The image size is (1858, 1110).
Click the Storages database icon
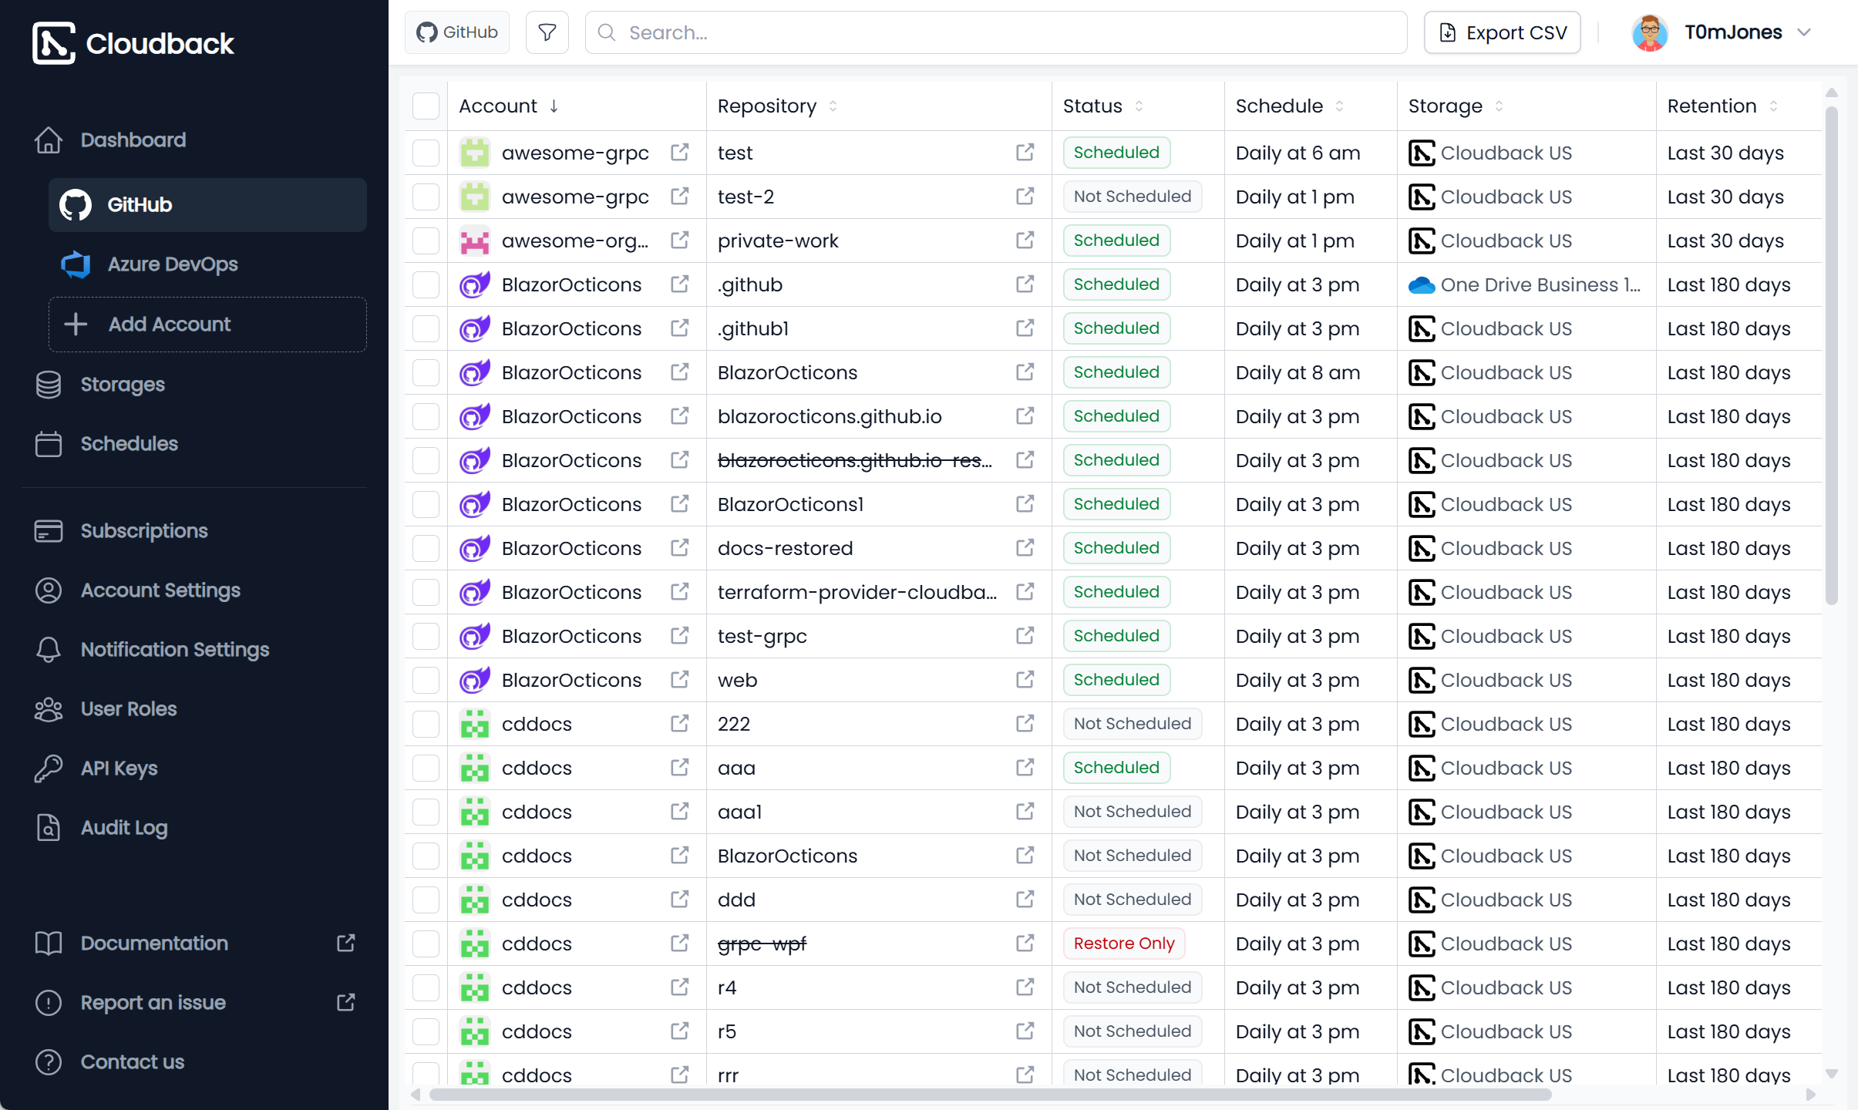pos(49,385)
